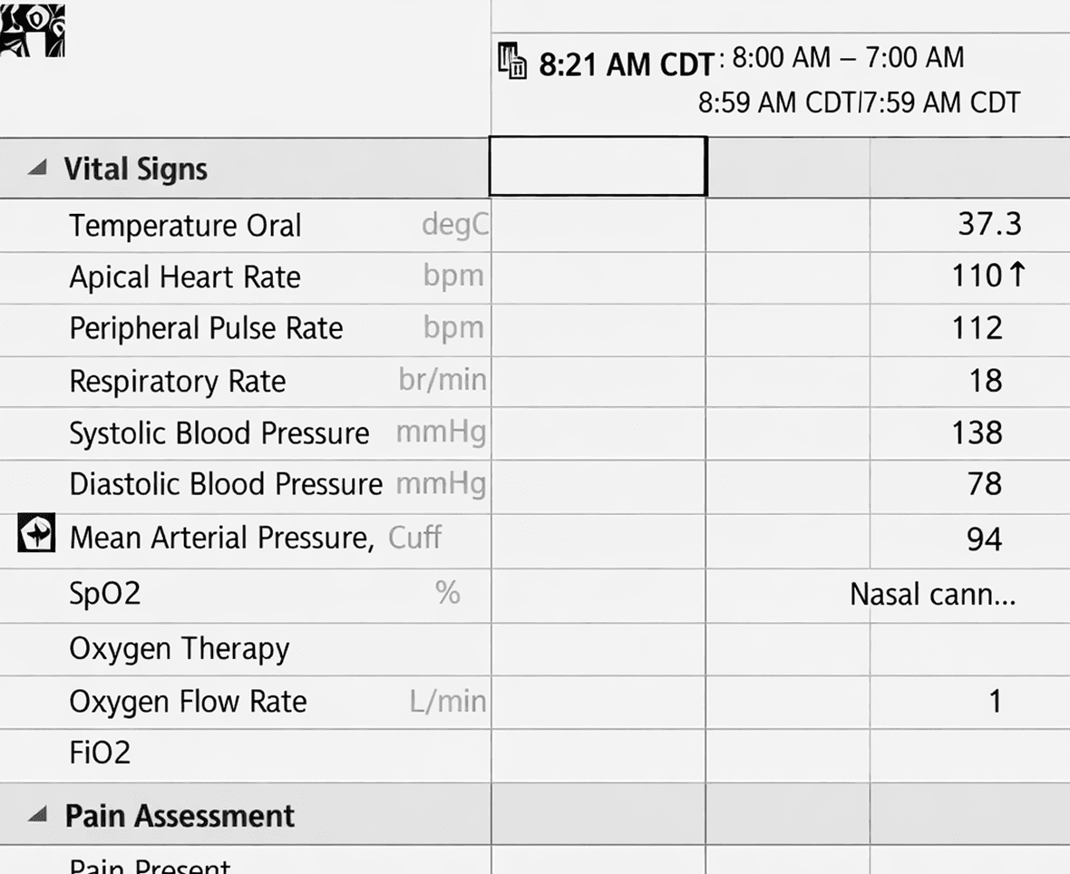Select the Respiratory Rate row label
1070x874 pixels.
pos(178,381)
